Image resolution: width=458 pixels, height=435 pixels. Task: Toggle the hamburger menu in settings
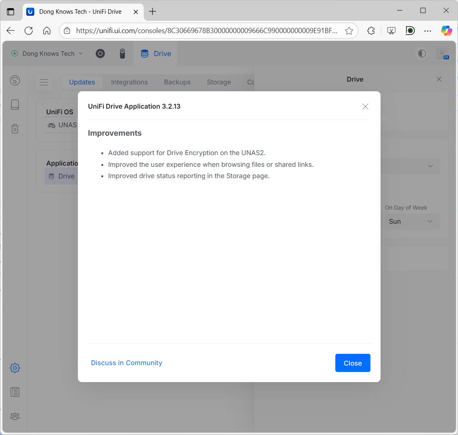click(x=44, y=82)
